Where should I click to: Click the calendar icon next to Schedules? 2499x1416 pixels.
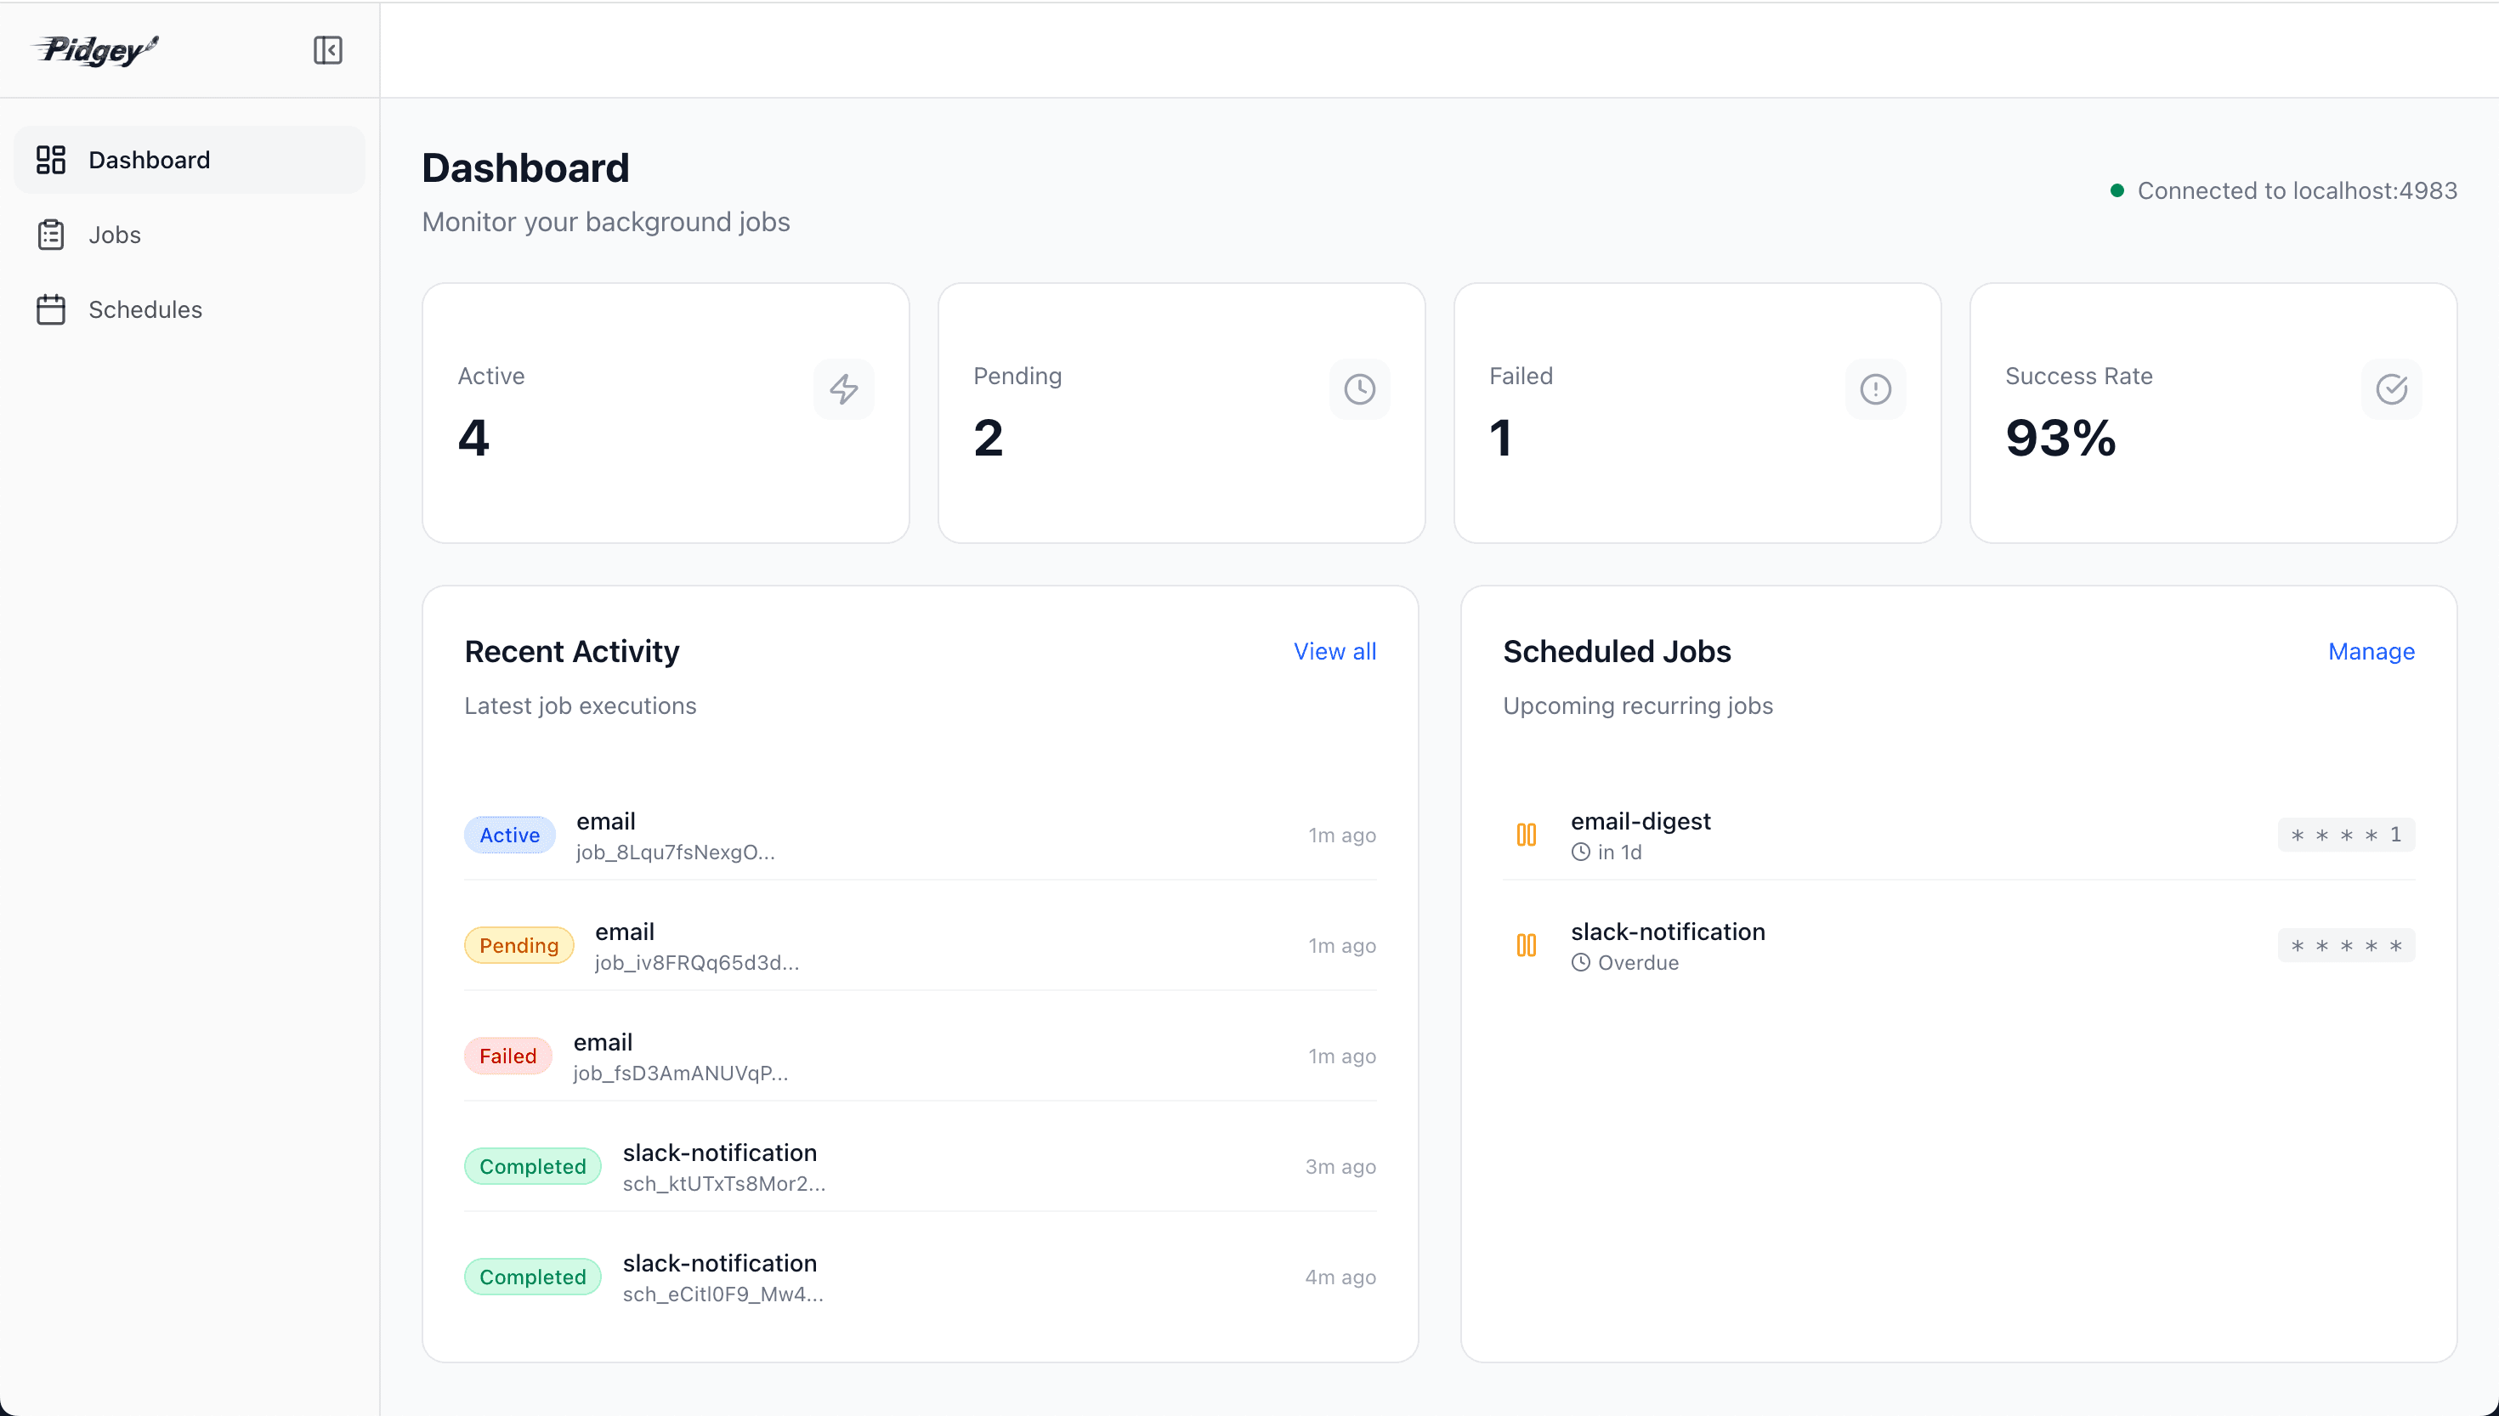point(50,309)
